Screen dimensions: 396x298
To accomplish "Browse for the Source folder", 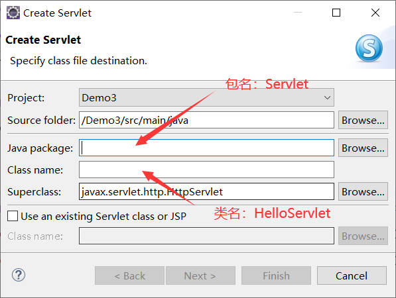I will (x=363, y=120).
